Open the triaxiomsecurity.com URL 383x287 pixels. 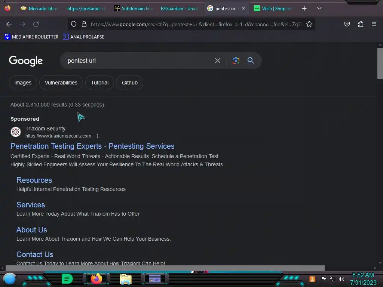click(58, 136)
